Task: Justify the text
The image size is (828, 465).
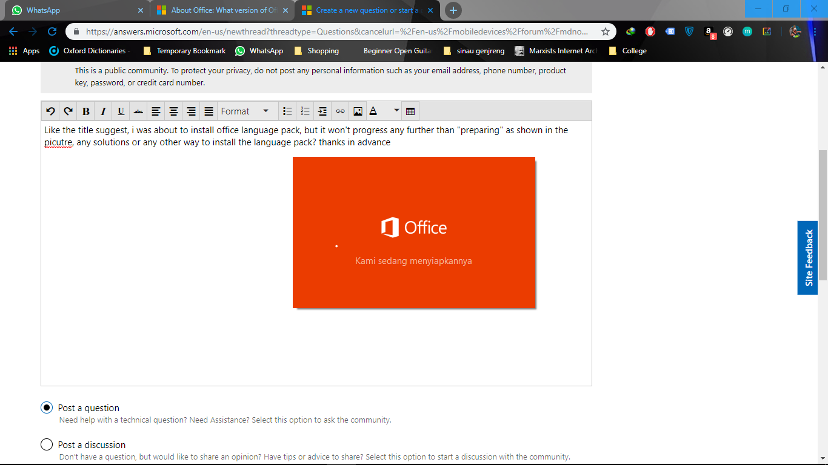Action: click(x=209, y=111)
